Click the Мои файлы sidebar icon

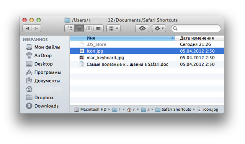click(x=29, y=47)
